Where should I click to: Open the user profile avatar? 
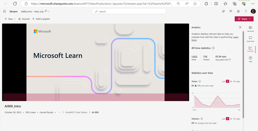(x=253, y=11)
